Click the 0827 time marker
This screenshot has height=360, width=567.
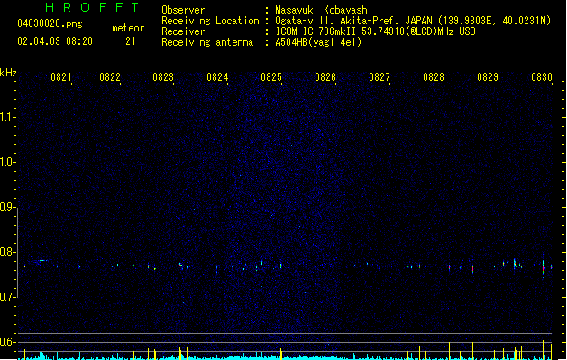click(x=380, y=77)
